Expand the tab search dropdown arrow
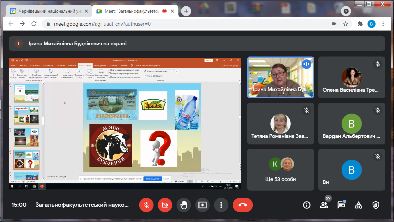The width and height of the screenshot is (394, 222). click(346, 11)
